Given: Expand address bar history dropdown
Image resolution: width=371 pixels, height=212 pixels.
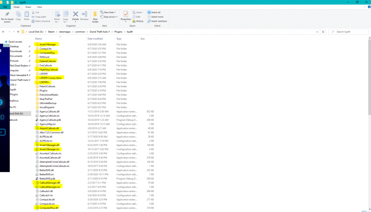Looking at the screenshot, I should [x=317, y=31].
